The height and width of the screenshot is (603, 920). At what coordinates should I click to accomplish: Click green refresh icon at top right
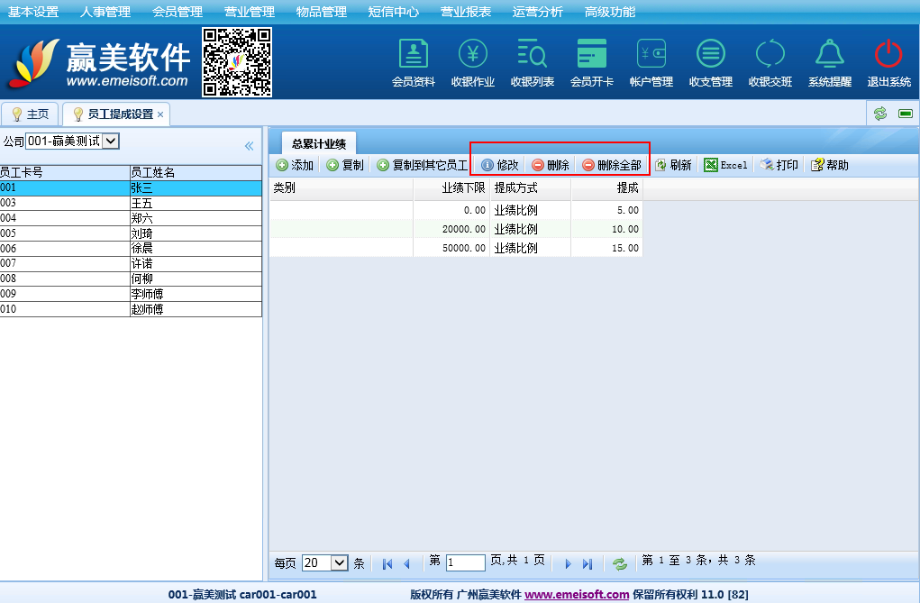[x=880, y=114]
